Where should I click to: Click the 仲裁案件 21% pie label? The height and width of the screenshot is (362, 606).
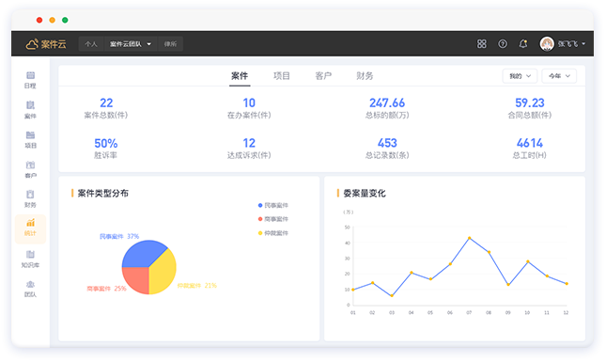(x=197, y=286)
